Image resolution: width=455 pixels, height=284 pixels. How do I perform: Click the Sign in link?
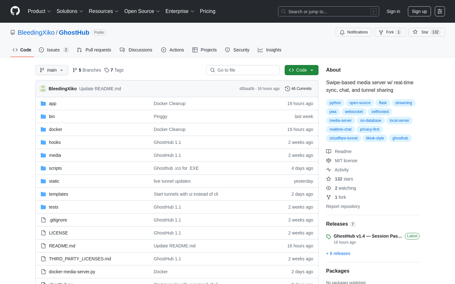pos(393,11)
